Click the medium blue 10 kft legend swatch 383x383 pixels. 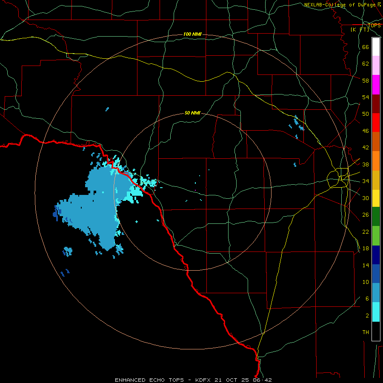[x=376, y=274]
